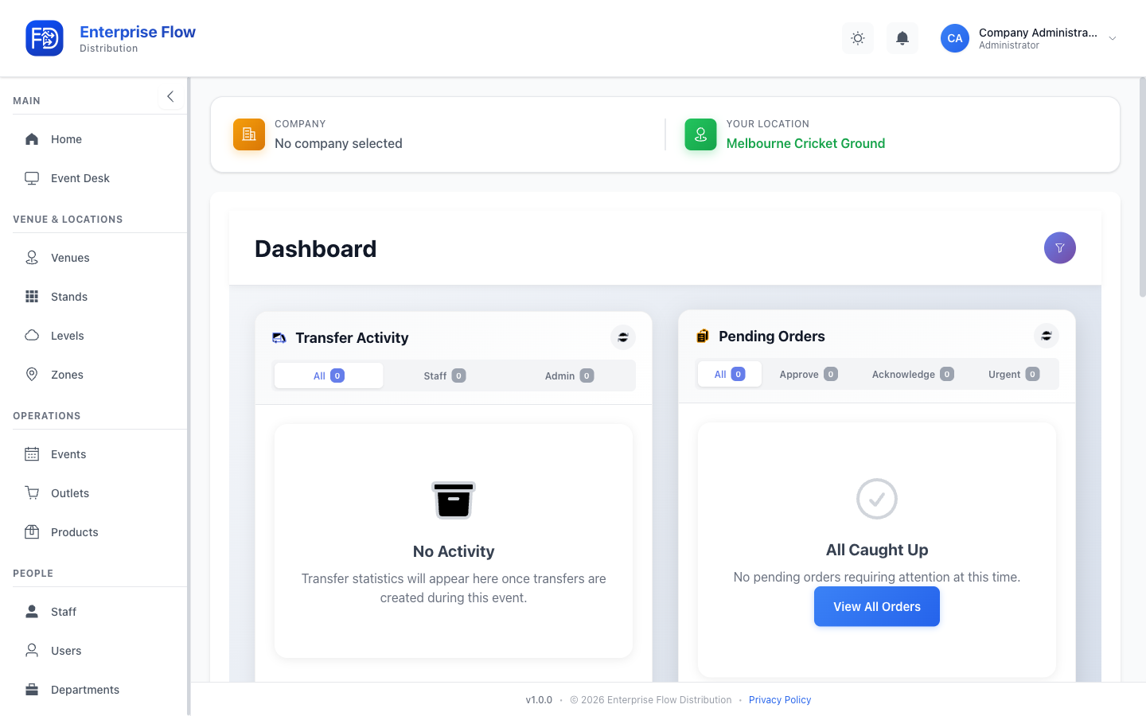Click the 'All Caught Up' heading text
Screen dimensions: 1146x716
point(877,550)
